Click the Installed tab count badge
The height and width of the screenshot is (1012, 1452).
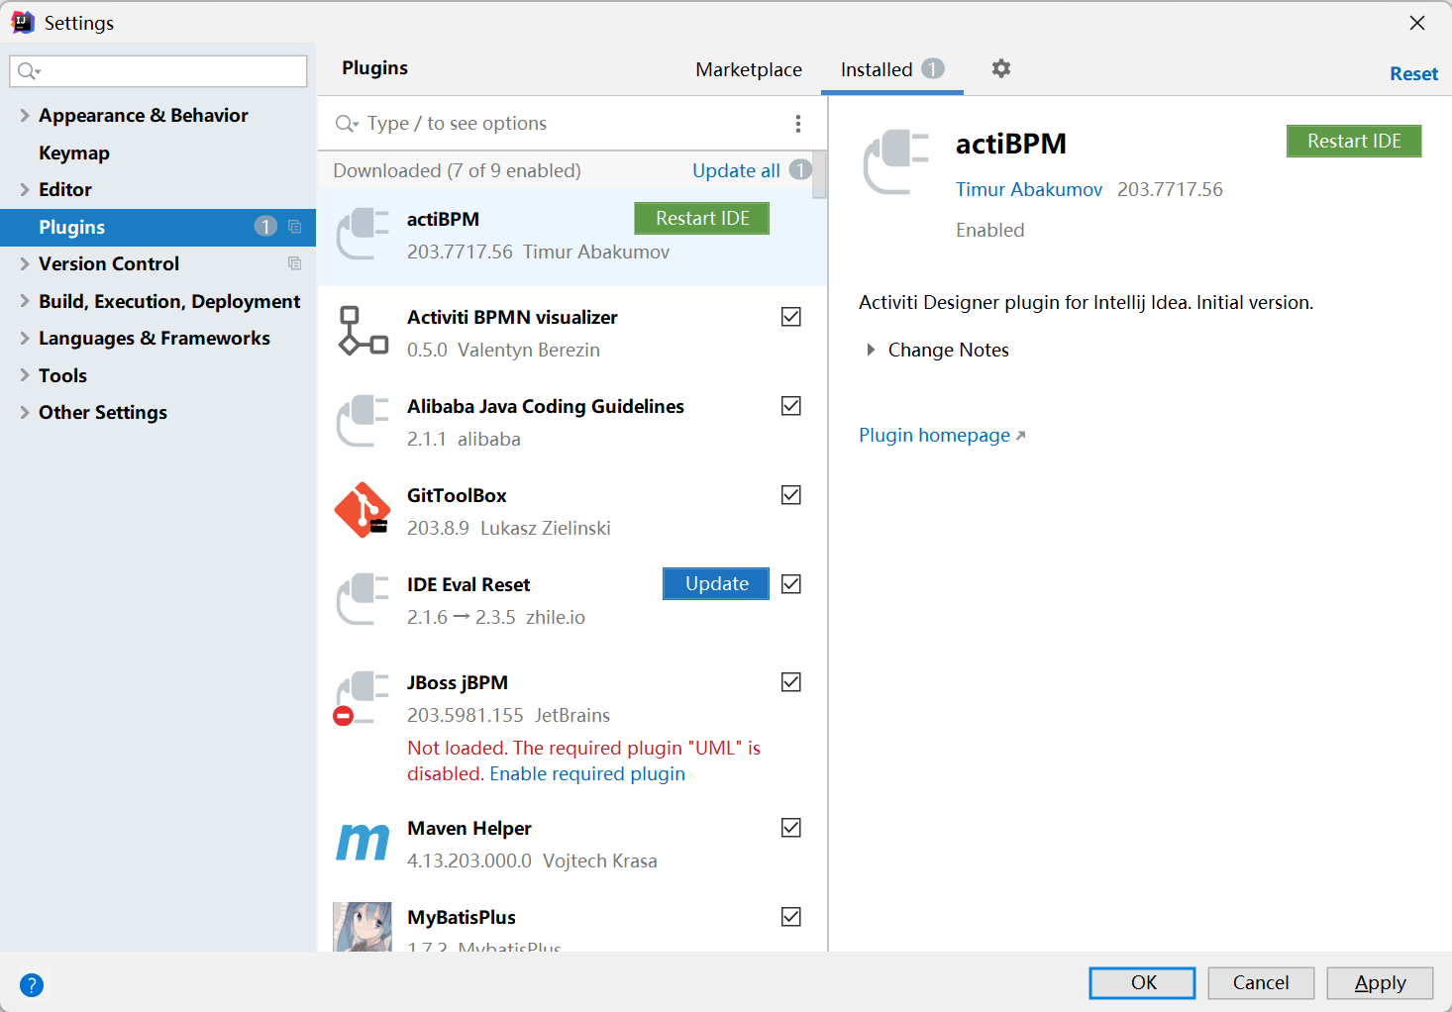(933, 68)
